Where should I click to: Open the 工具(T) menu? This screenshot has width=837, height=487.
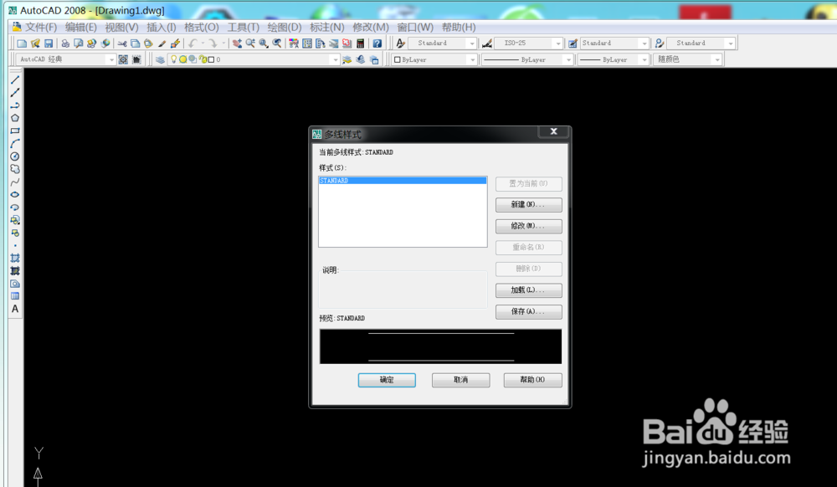click(244, 28)
